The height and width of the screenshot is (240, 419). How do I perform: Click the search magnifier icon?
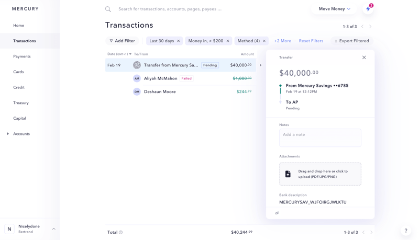[108, 9]
